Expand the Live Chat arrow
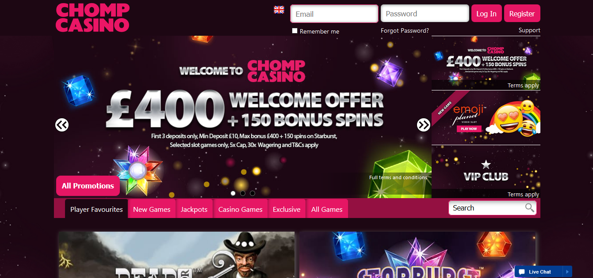The image size is (593, 278). [567, 272]
